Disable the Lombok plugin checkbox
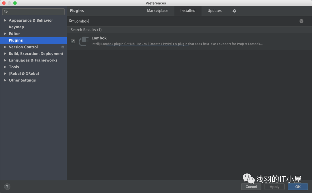The height and width of the screenshot is (193, 312). point(73,41)
